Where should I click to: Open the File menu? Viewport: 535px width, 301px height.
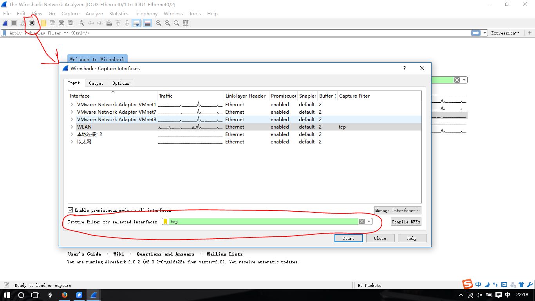pyautogui.click(x=7, y=13)
